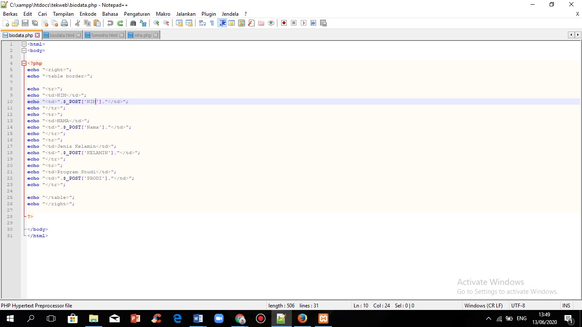Open the Cari menu
Viewport: 582px width, 327px height.
click(x=43, y=14)
